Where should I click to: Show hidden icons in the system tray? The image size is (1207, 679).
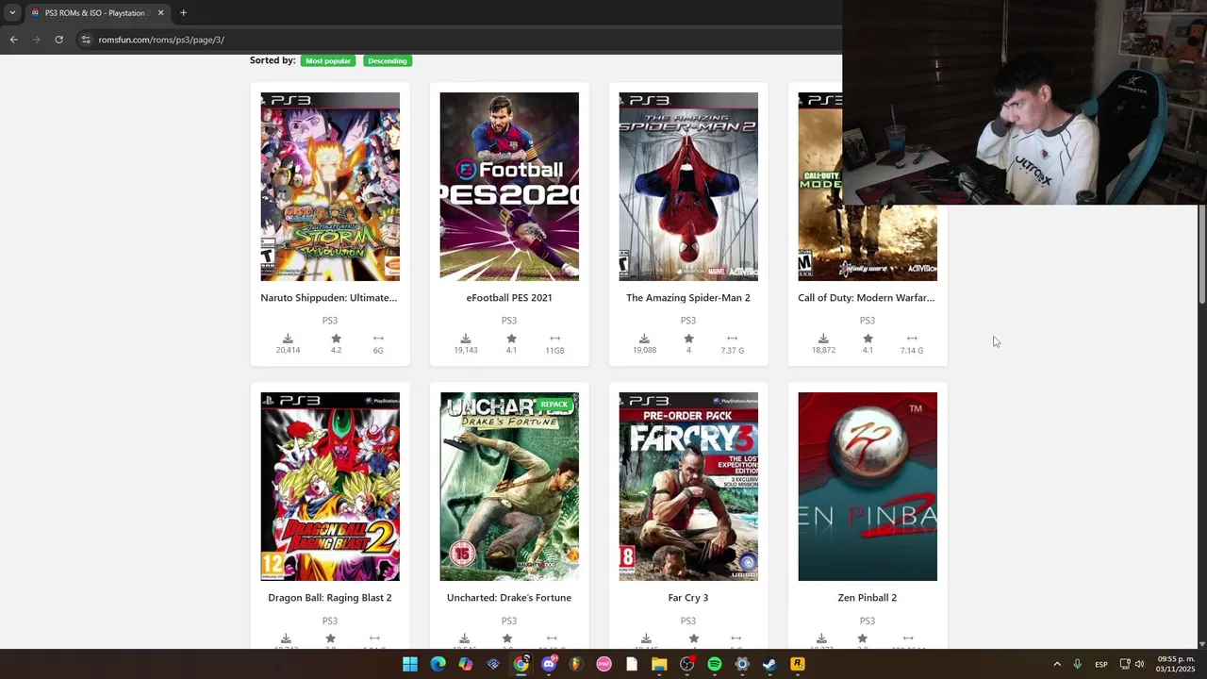(x=1056, y=664)
